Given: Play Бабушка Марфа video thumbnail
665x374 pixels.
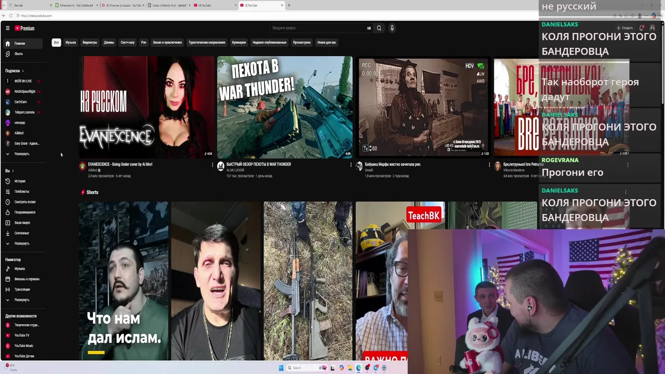Looking at the screenshot, I should coord(423,106).
